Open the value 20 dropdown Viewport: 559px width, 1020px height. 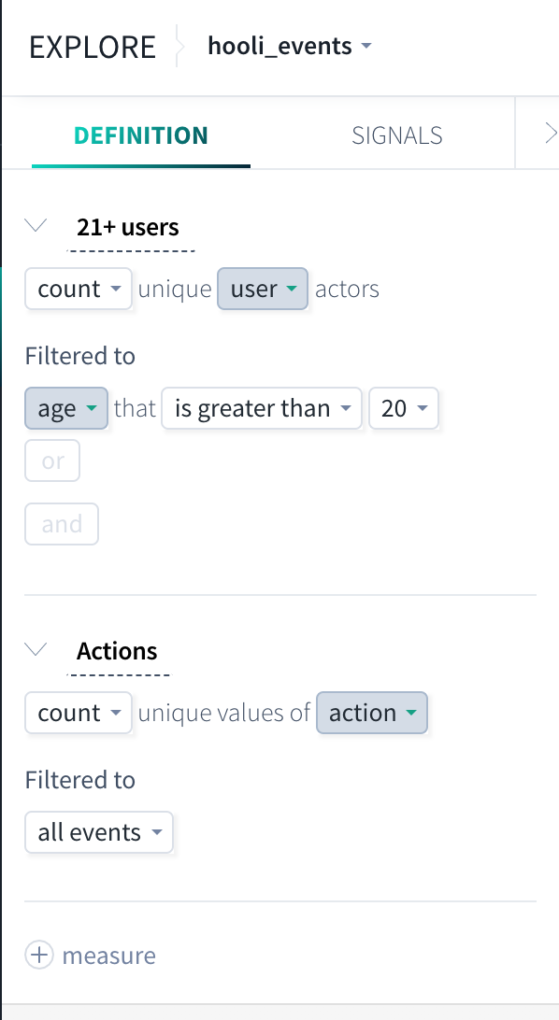coord(404,408)
